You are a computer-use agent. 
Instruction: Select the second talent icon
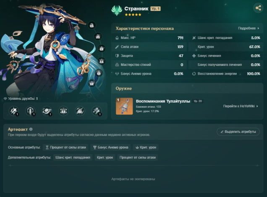tap(30, 111)
